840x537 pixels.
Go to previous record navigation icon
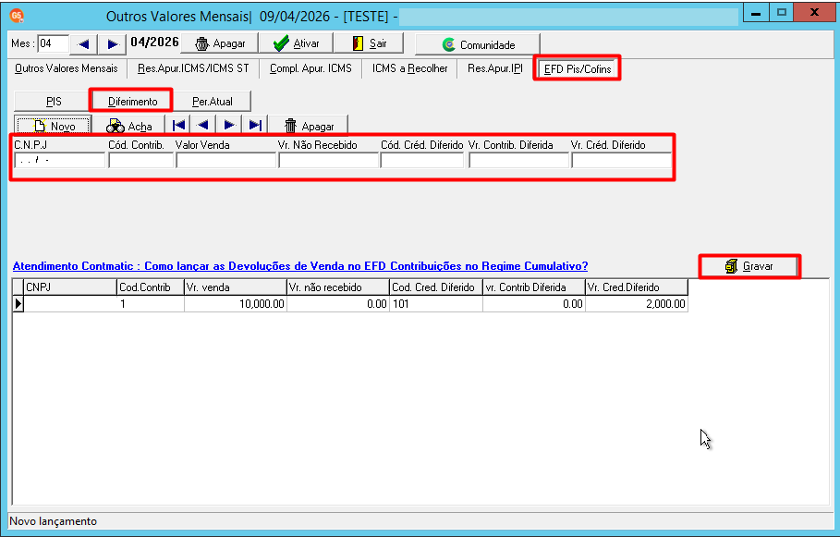[203, 126]
